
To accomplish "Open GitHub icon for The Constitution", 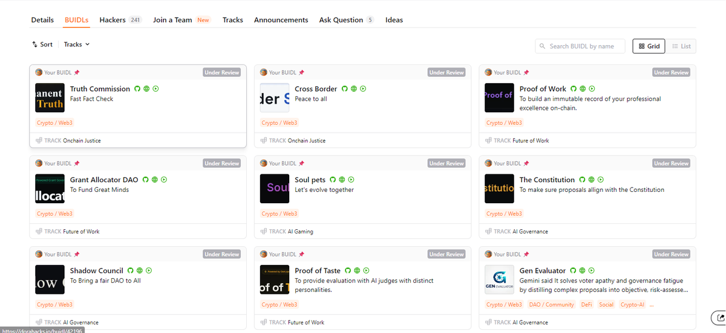I will pos(583,180).
